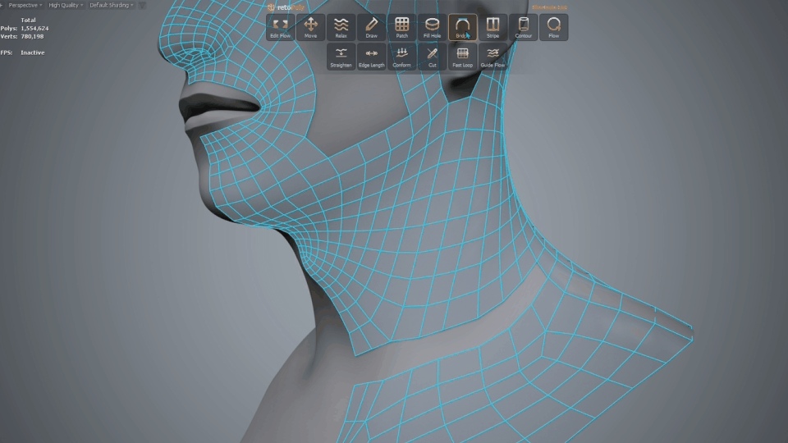This screenshot has width=788, height=443.
Task: Click the Total statistics header
Action: pyautogui.click(x=28, y=21)
